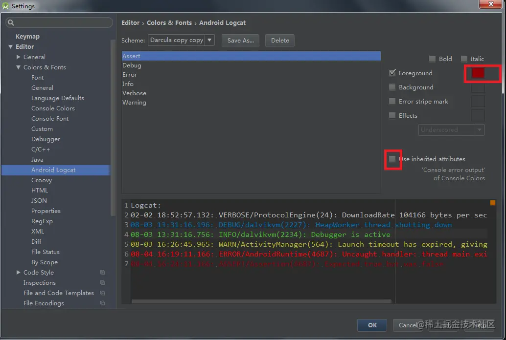This screenshot has height=340, width=506.
Task: Click the ERROR/AndroidRuntime line in preview
Action: [x=309, y=255]
